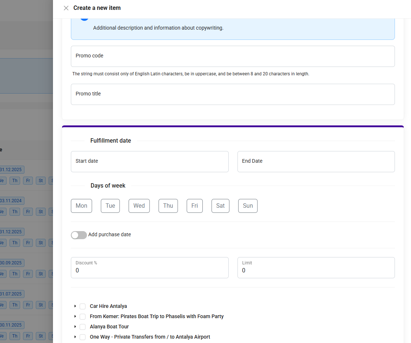Select the Pirates Boat Trip to Phaselis checkbox
The image size is (411, 343).
[83, 317]
